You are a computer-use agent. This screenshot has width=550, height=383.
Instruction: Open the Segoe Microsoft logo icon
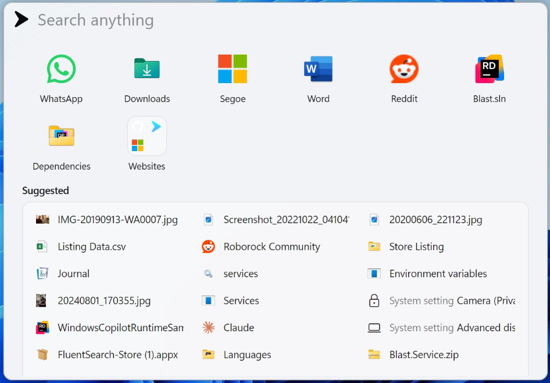pyautogui.click(x=233, y=69)
